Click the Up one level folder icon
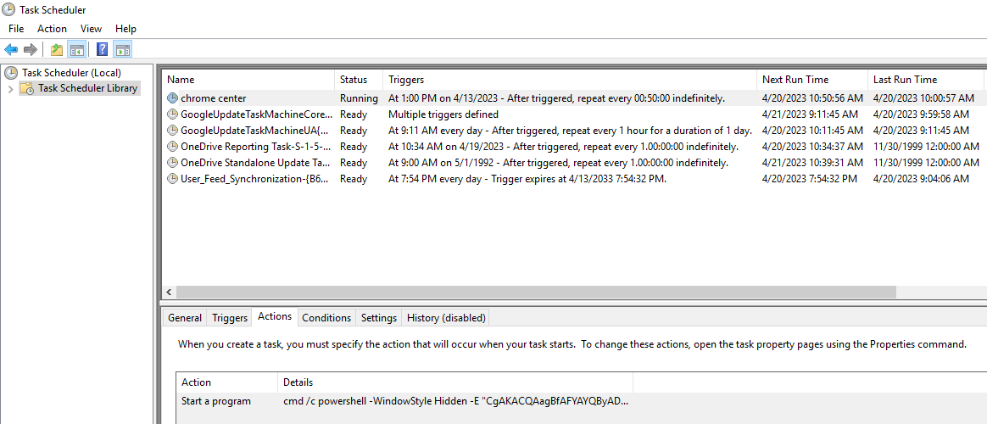Screen dimensions: 987x424 [57, 49]
